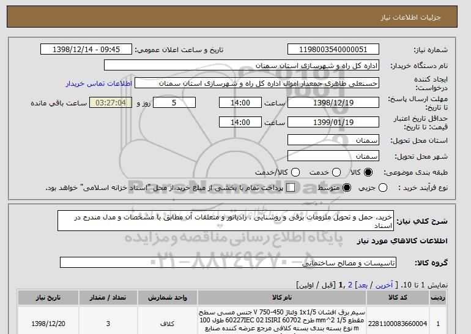
Task: Click the جزئیات اطلاعات نیاز page title
Action: (410, 17)
